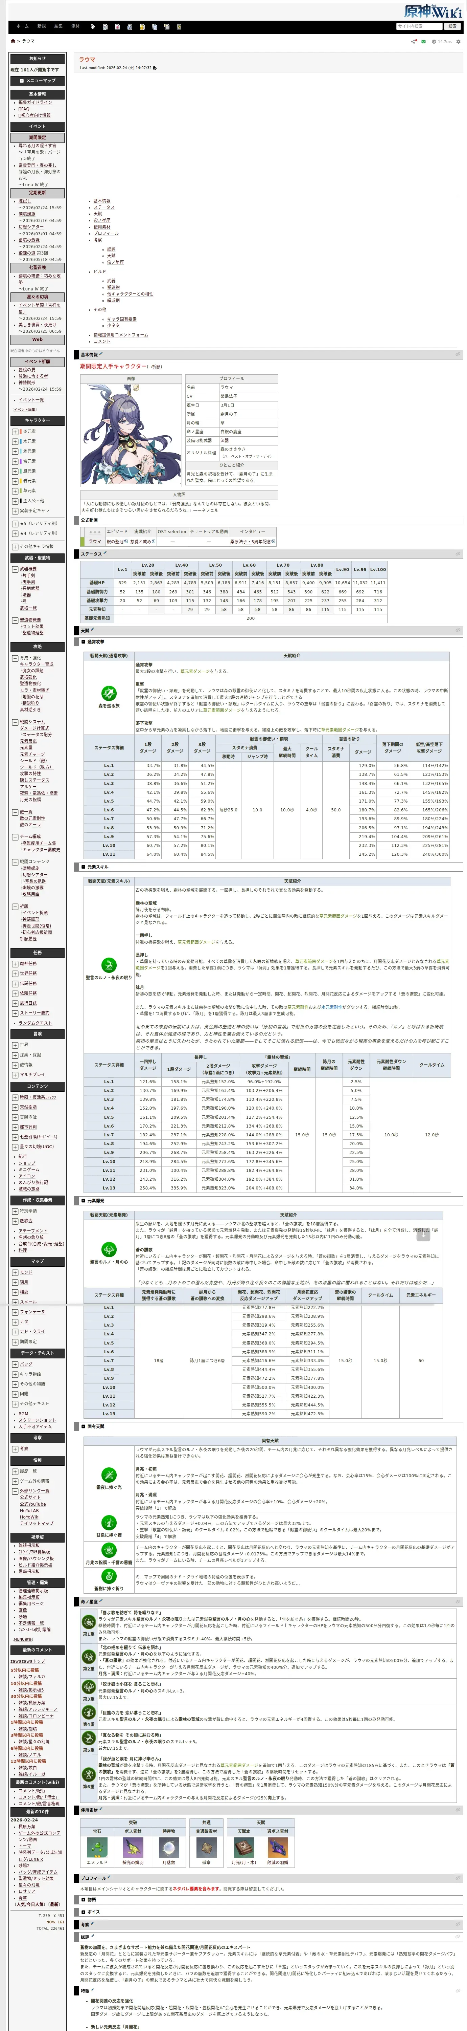
Task: Click the 第3重 constellation icon
Action: pyautogui.click(x=89, y=1686)
